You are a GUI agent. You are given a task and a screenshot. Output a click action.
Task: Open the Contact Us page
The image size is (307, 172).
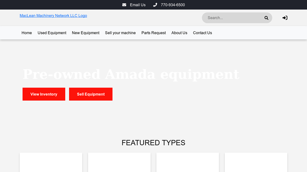203,33
